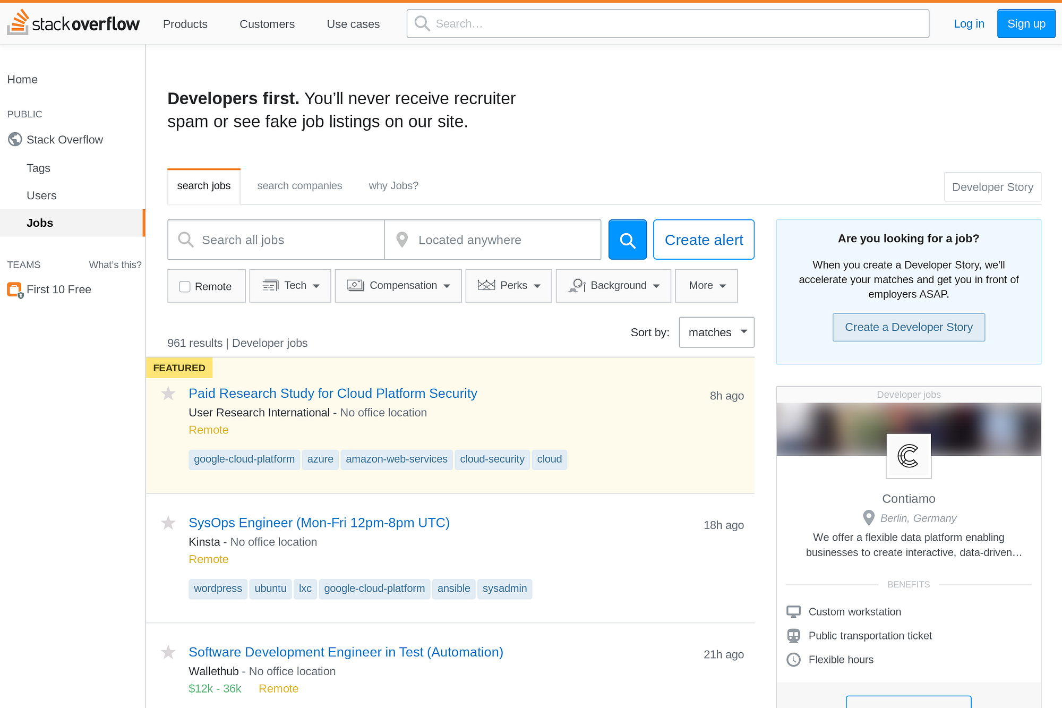Open the Sort by matches dropdown
The image size is (1062, 708).
(x=716, y=332)
